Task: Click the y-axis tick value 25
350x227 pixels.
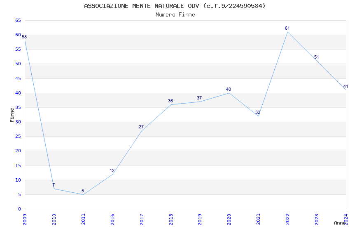Action: (x=18, y=137)
